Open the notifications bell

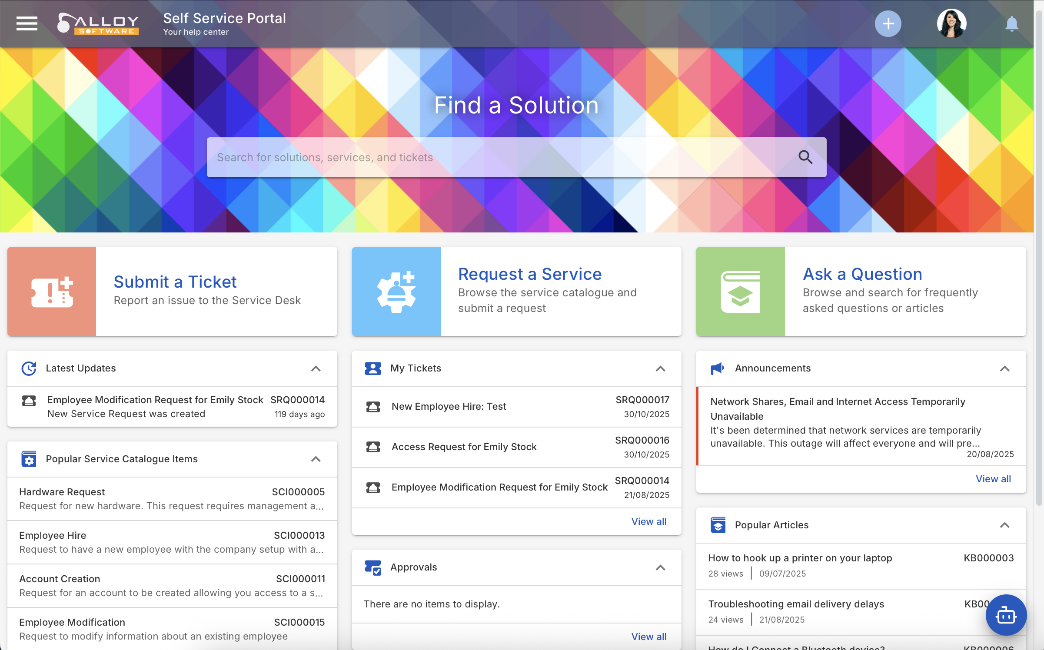click(x=1011, y=23)
